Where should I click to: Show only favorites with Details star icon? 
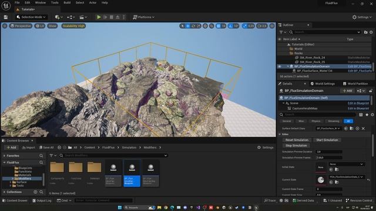point(367,115)
